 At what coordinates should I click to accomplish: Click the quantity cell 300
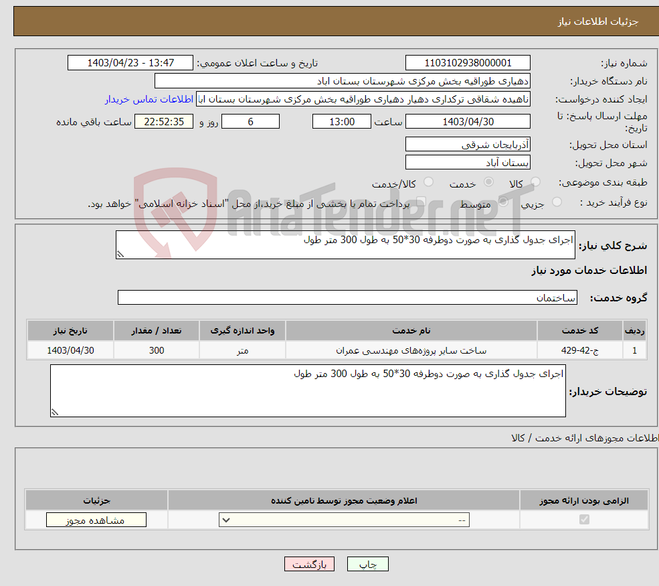[x=157, y=350]
